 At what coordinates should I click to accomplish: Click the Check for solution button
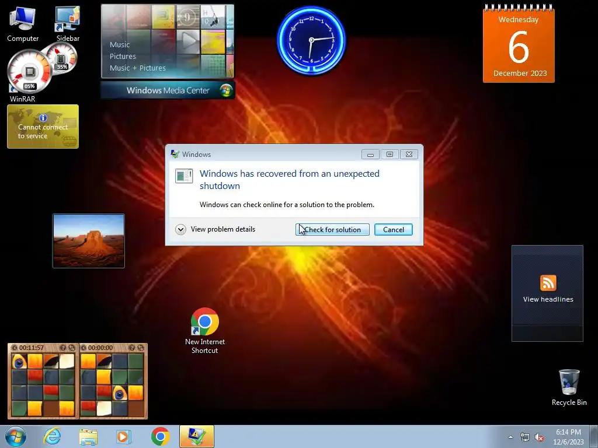click(332, 230)
